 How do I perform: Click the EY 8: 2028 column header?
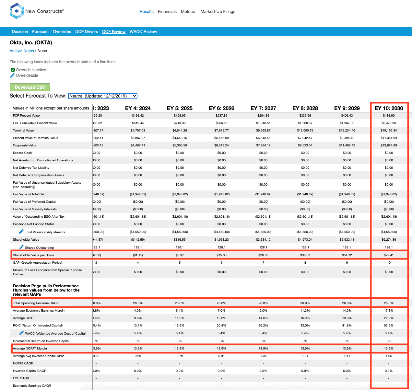coord(305,108)
